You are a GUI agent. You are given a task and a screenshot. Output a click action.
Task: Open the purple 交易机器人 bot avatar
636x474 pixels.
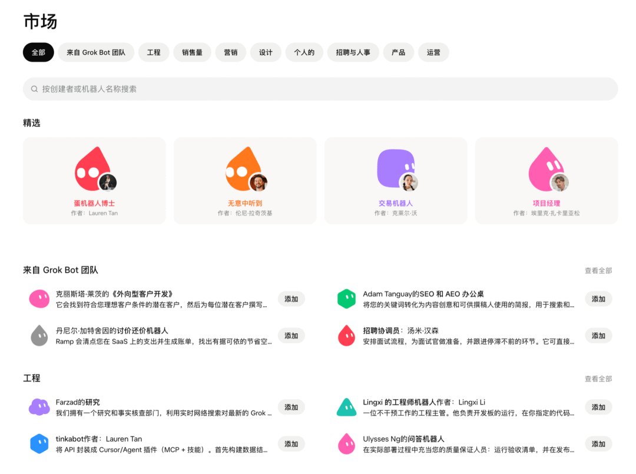396,168
